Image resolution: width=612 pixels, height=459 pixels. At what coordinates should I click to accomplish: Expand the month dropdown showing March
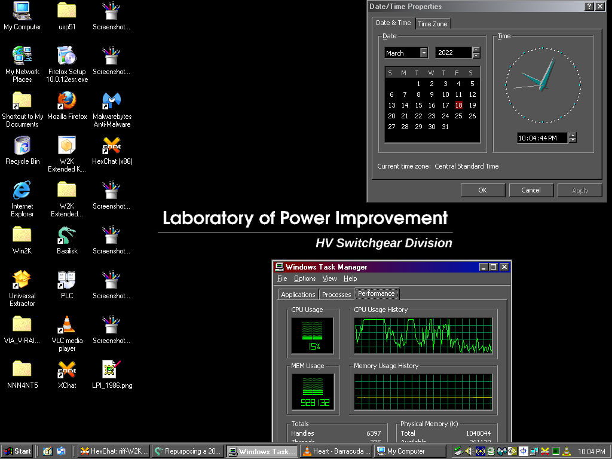424,53
